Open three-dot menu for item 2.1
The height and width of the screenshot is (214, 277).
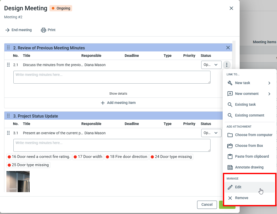[226, 65]
